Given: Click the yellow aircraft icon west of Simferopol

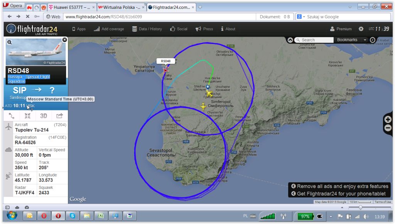Looking at the screenshot, I should click(x=203, y=106).
